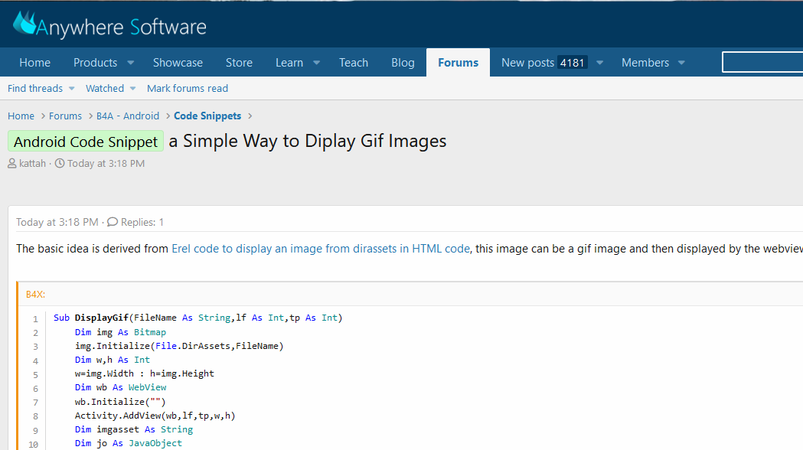Switch to the Forums tab
803x450 pixels.
[x=458, y=63]
